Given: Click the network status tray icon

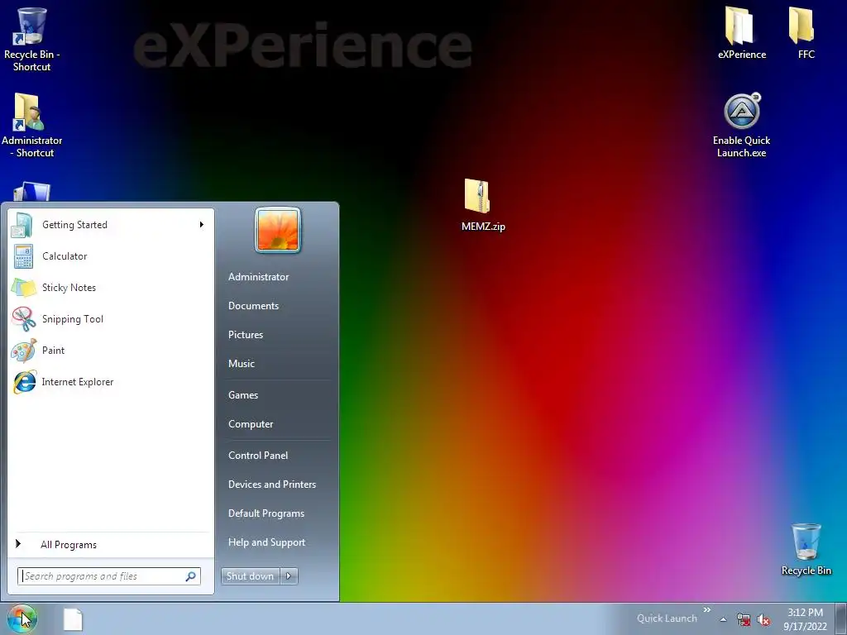Looking at the screenshot, I should 744,620.
